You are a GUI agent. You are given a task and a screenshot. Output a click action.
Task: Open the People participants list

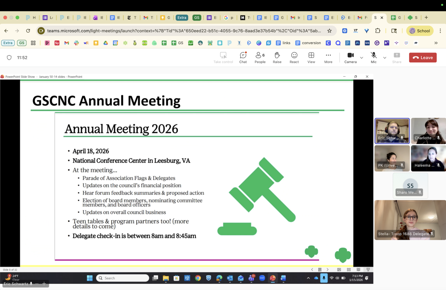point(260,58)
